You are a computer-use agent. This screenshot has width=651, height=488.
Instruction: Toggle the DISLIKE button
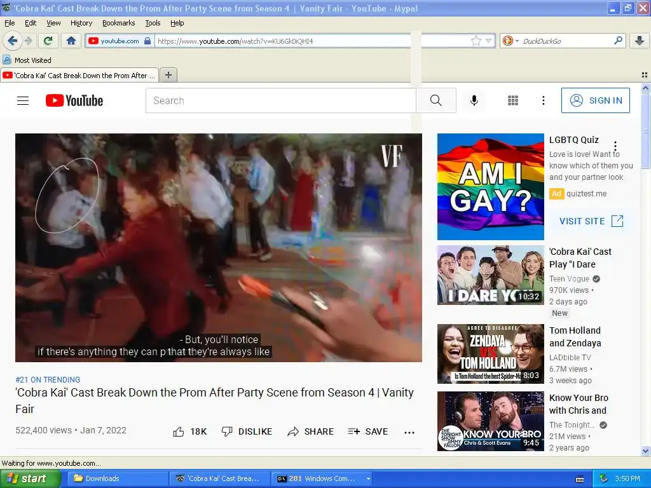coord(247,431)
